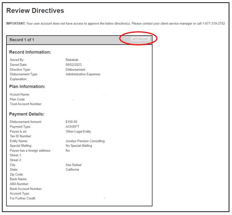Click the grayed-out APPROVE button
The width and height of the screenshot is (232, 215).
(140, 39)
